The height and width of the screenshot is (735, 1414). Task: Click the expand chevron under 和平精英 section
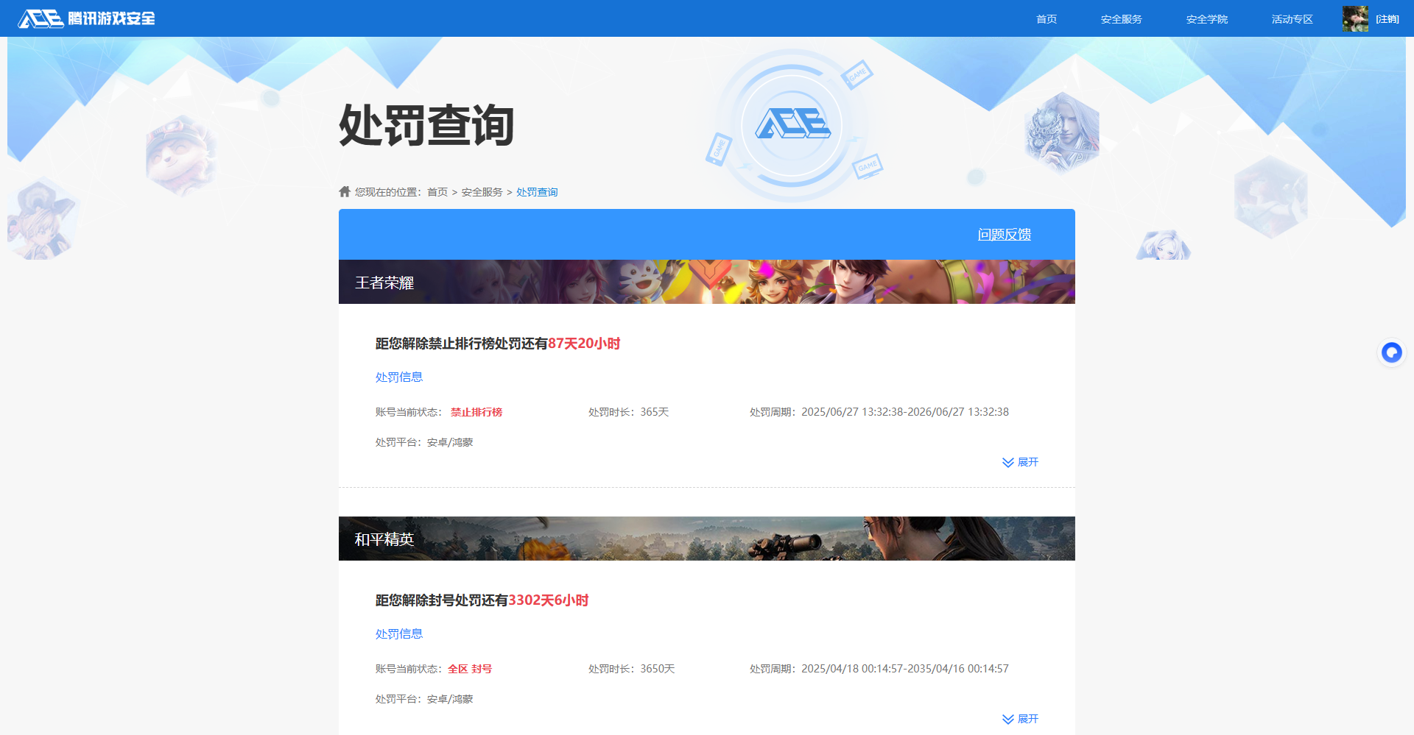pos(1008,719)
